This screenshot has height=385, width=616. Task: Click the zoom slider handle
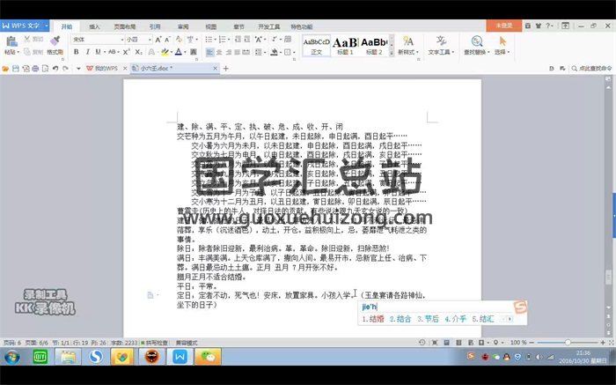pyautogui.click(x=568, y=343)
